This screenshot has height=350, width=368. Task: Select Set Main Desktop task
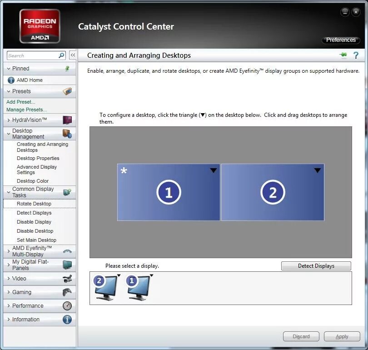tap(36, 240)
